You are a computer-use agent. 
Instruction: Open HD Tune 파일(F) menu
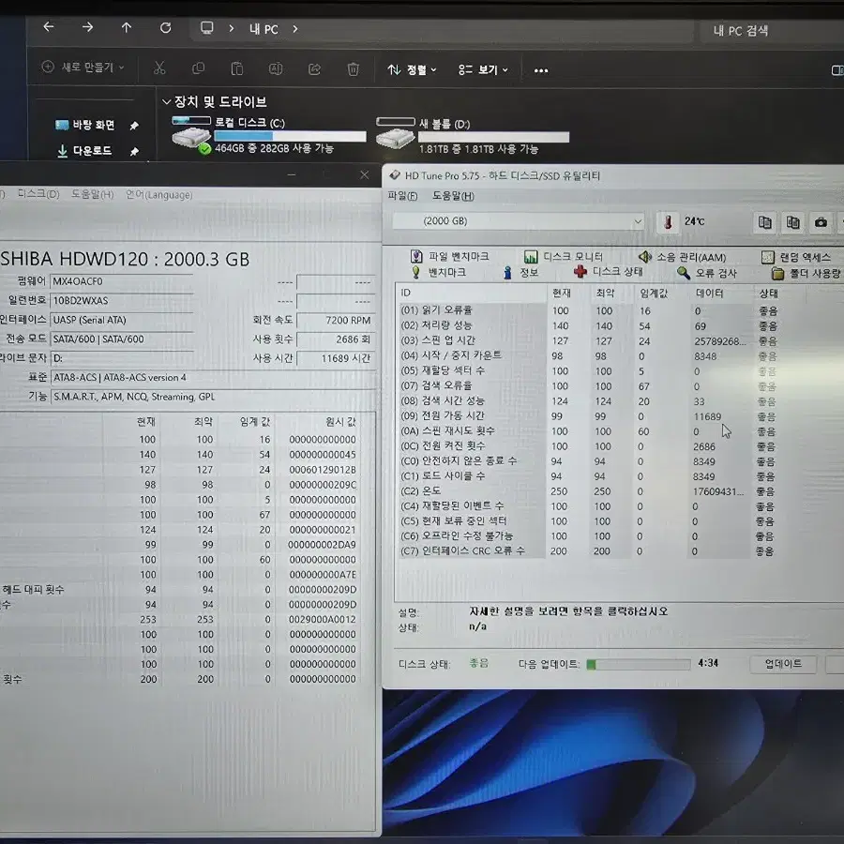[402, 196]
